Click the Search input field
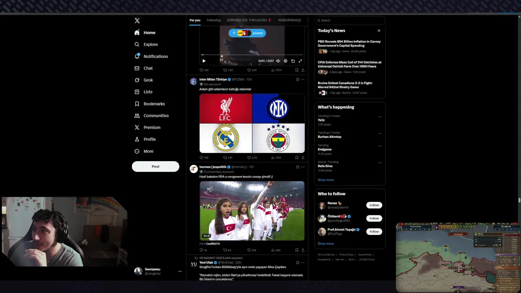The image size is (521, 293). 350,20
